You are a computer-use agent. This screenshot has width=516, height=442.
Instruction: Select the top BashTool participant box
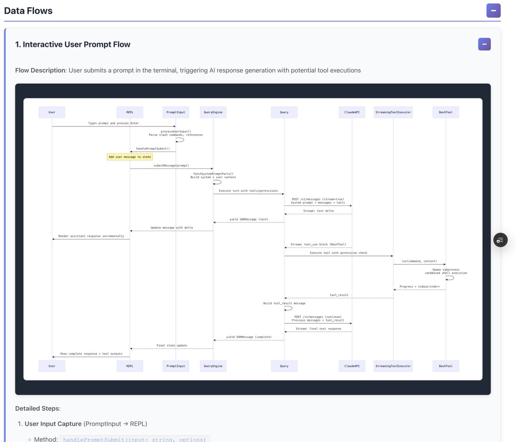(x=446, y=112)
